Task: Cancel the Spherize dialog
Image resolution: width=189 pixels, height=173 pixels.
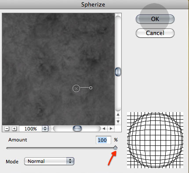Action: pyautogui.click(x=155, y=33)
